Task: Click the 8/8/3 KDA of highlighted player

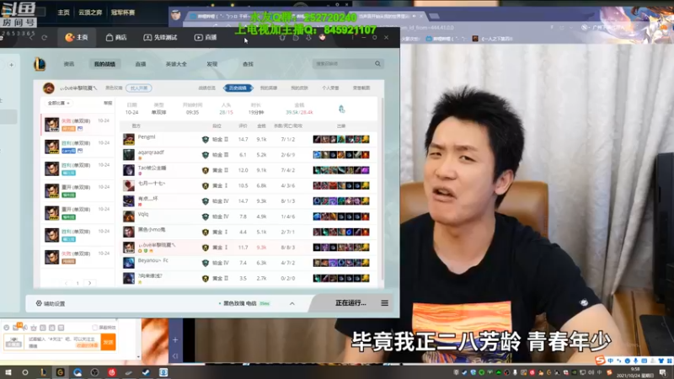Action: pos(288,248)
